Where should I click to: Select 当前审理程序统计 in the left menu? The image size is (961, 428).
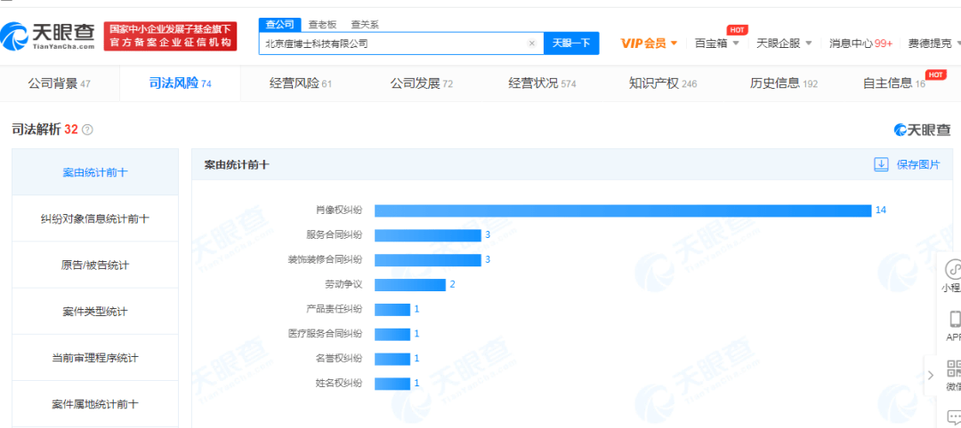(x=95, y=358)
